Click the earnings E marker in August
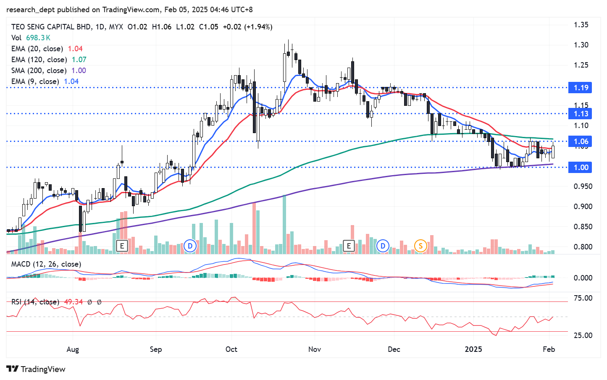The height and width of the screenshot is (380, 607). pyautogui.click(x=122, y=246)
